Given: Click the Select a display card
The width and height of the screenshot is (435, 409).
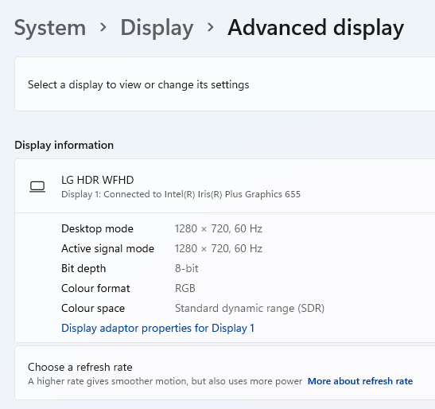Looking at the screenshot, I should coord(225,84).
